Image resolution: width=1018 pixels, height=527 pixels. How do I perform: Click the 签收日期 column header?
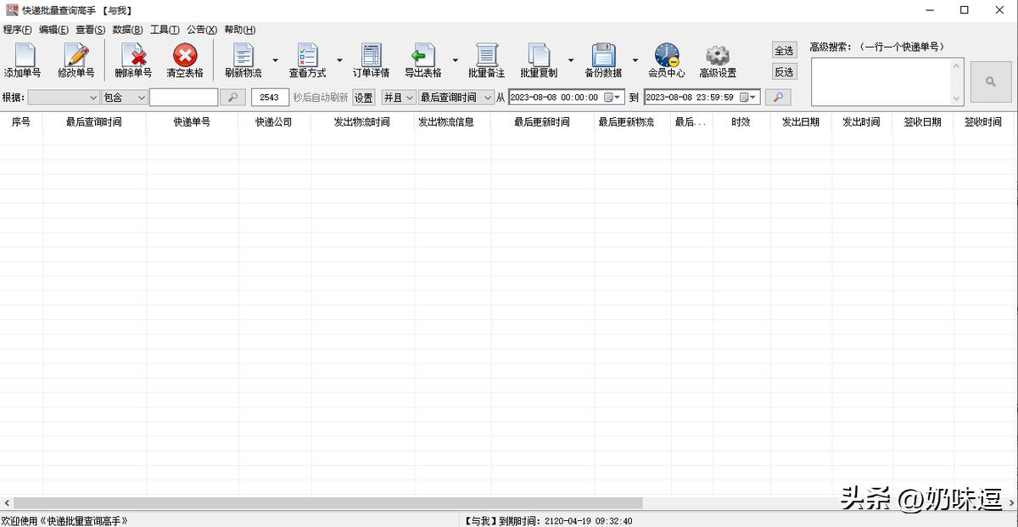coord(922,122)
